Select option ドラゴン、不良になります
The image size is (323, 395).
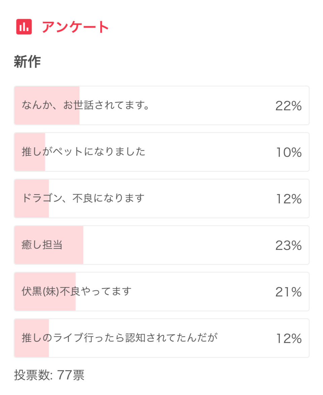tap(161, 199)
